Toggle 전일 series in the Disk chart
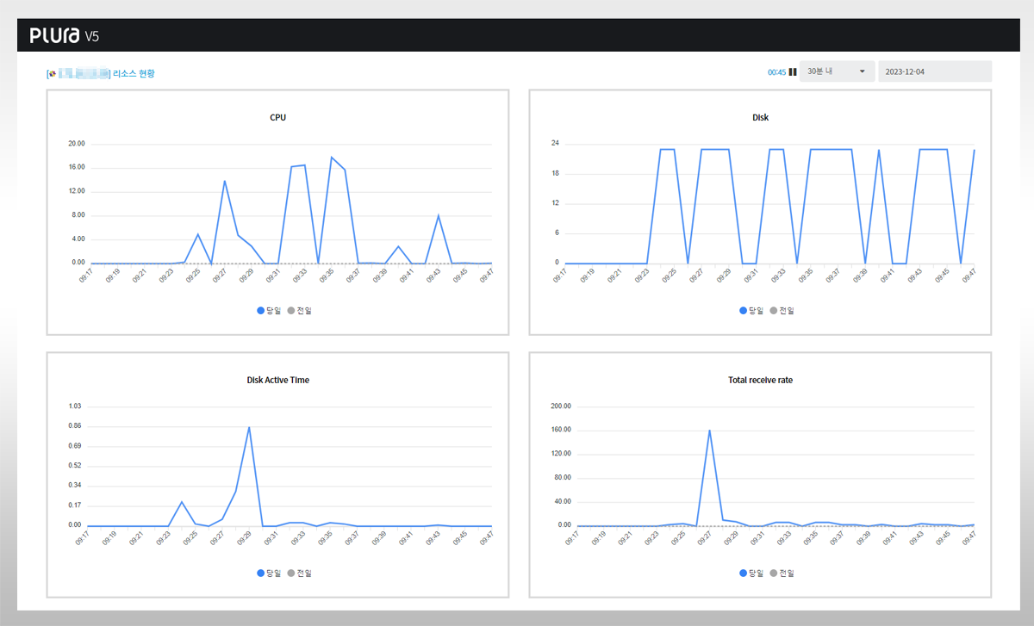 click(783, 310)
